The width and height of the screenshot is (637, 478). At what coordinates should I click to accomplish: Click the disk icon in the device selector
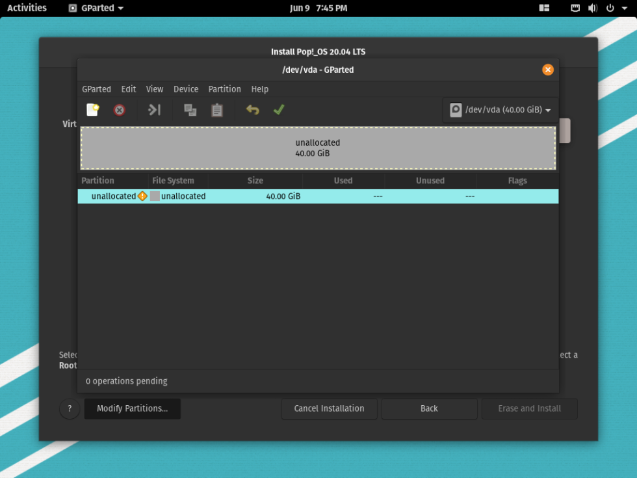tap(457, 109)
